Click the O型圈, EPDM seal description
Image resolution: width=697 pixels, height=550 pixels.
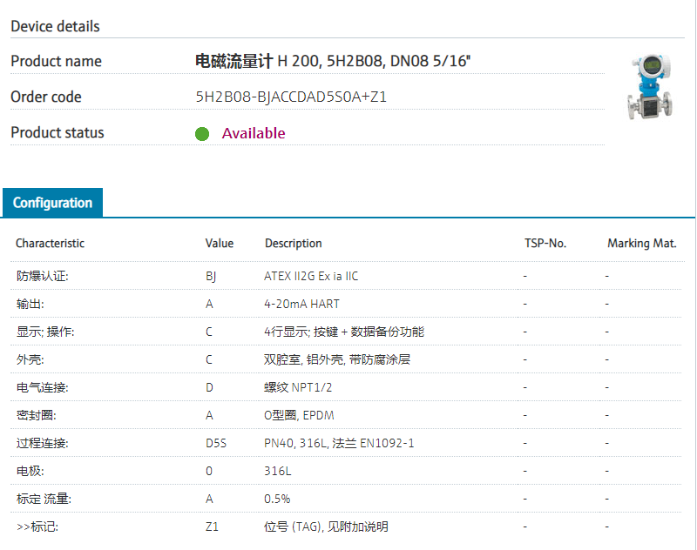click(x=299, y=415)
